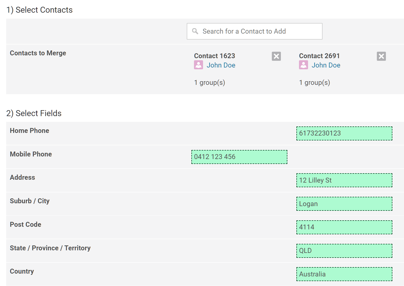
Task: Toggle the Address value 12 Lilley St
Action: [x=344, y=180]
